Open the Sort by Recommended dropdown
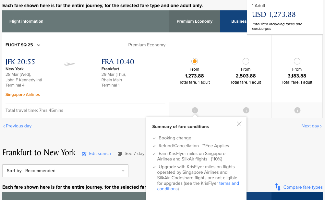Image resolution: width=325 pixels, height=200 pixels. [x=65, y=171]
